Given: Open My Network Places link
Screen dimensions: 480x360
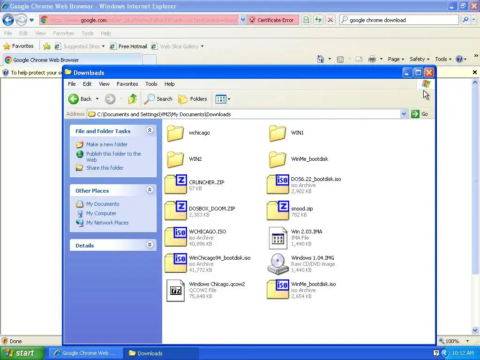Looking at the screenshot, I should pyautogui.click(x=107, y=223).
